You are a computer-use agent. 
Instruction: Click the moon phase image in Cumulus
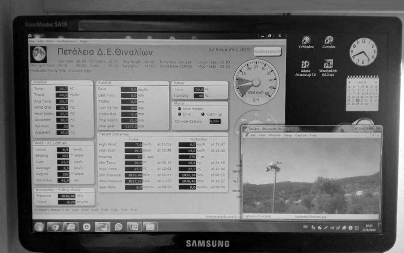pos(39,54)
